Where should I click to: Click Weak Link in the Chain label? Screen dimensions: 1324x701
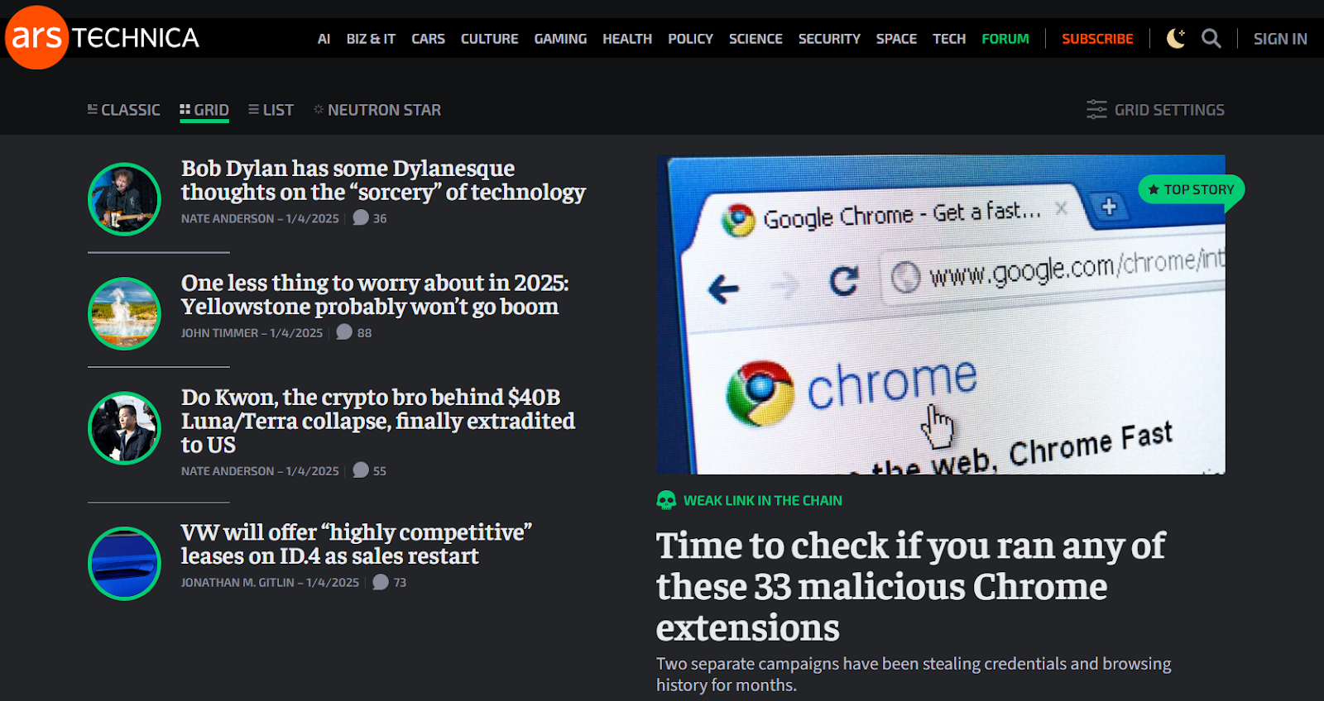coord(763,500)
